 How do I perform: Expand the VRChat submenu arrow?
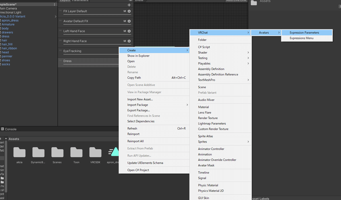(x=248, y=33)
